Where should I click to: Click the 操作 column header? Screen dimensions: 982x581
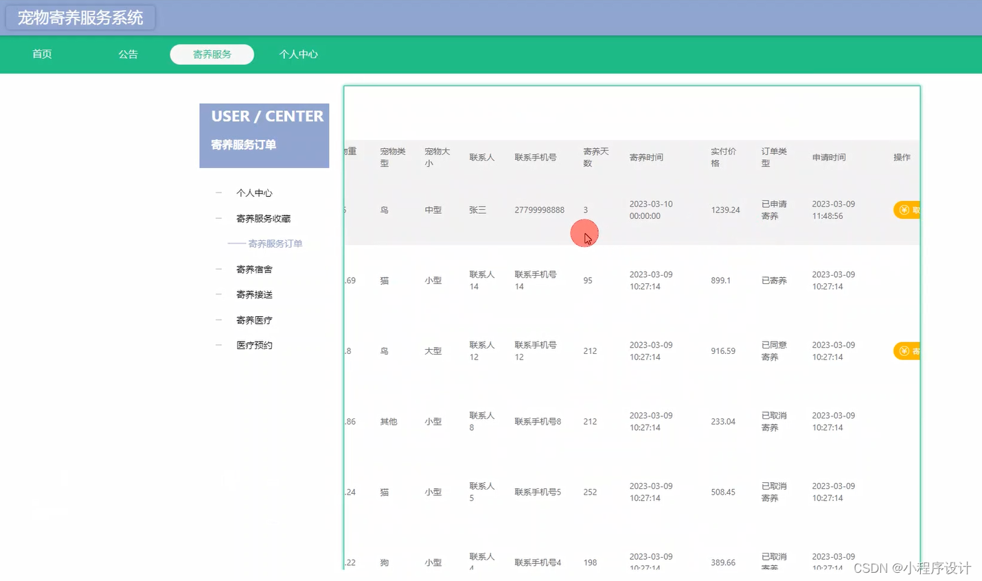[x=902, y=157]
